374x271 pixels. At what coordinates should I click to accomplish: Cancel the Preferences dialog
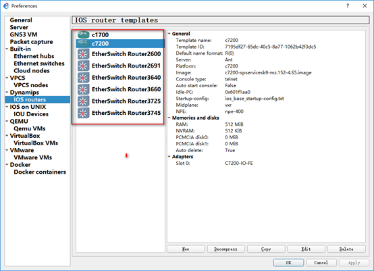click(321, 263)
